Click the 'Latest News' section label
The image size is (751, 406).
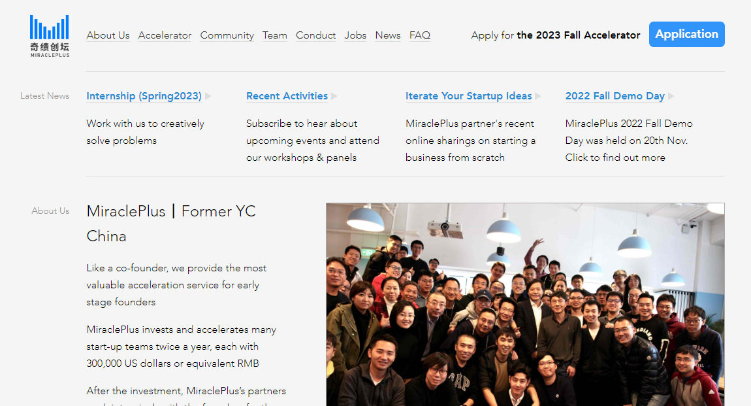tap(44, 96)
